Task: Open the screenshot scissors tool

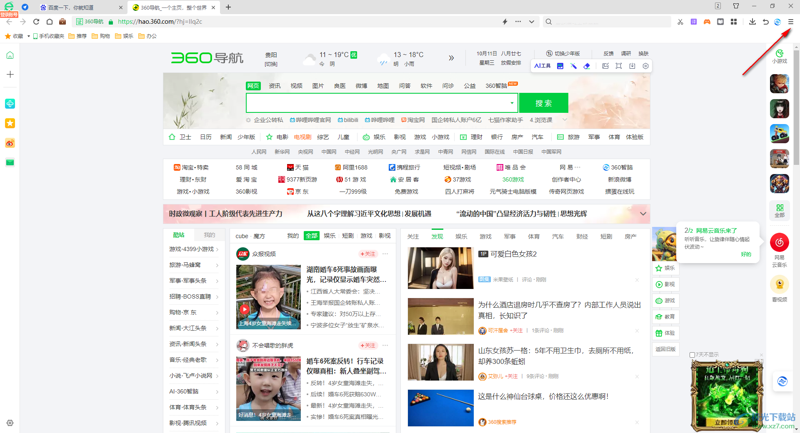Action: [x=680, y=22]
